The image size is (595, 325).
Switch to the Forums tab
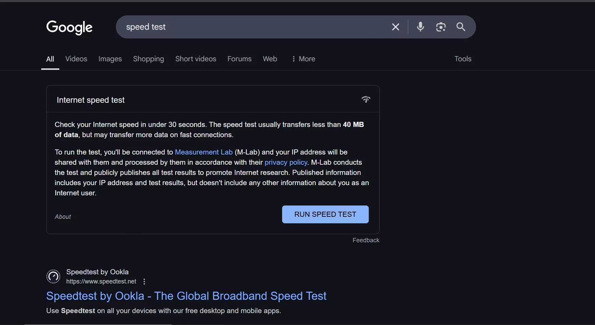coord(239,59)
